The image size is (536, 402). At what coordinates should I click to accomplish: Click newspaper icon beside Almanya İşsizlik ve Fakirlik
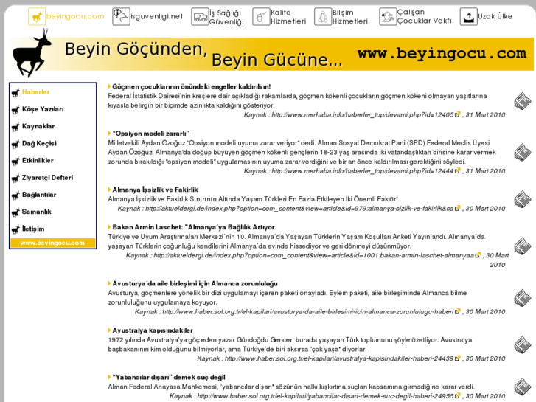522,199
